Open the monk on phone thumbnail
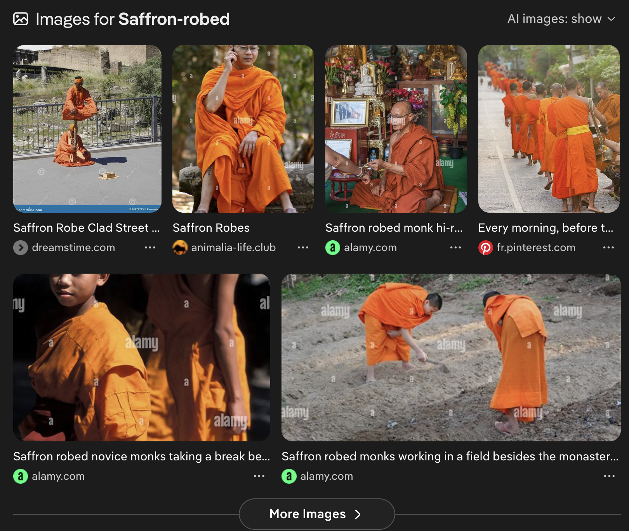Image resolution: width=629 pixels, height=531 pixels. pos(243,129)
